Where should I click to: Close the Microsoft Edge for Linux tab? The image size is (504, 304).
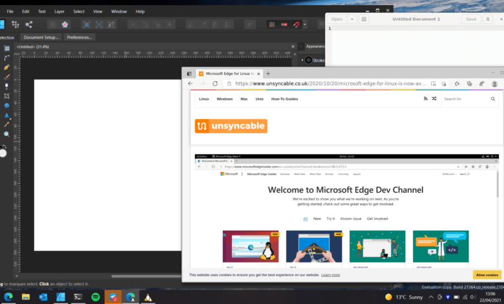pyautogui.click(x=258, y=74)
